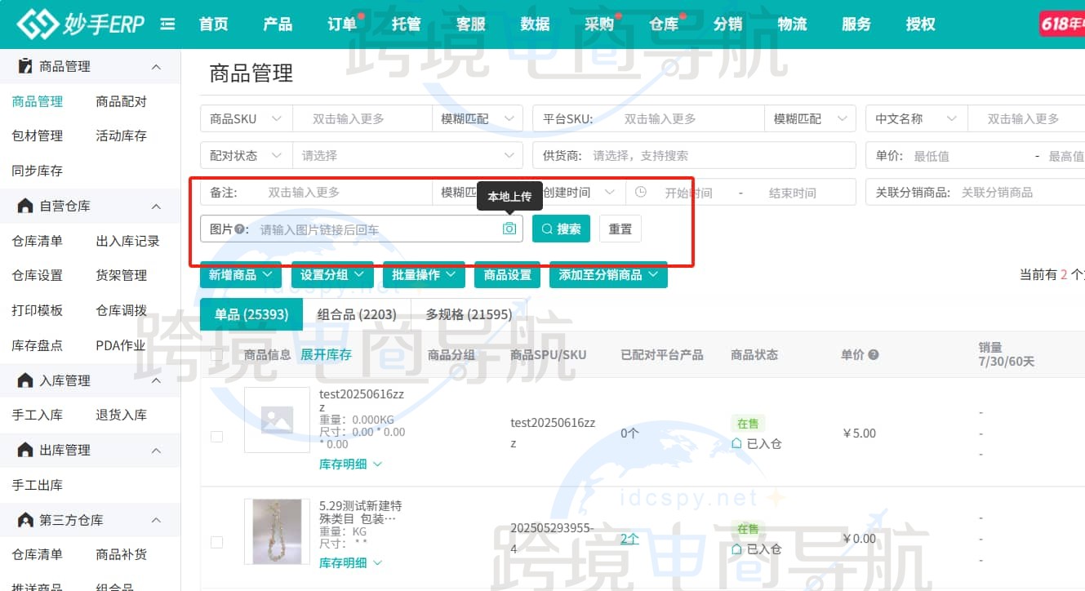Screen dimensions: 1085x591
Task: Click the necklace product thumbnail
Action: pyautogui.click(x=275, y=531)
